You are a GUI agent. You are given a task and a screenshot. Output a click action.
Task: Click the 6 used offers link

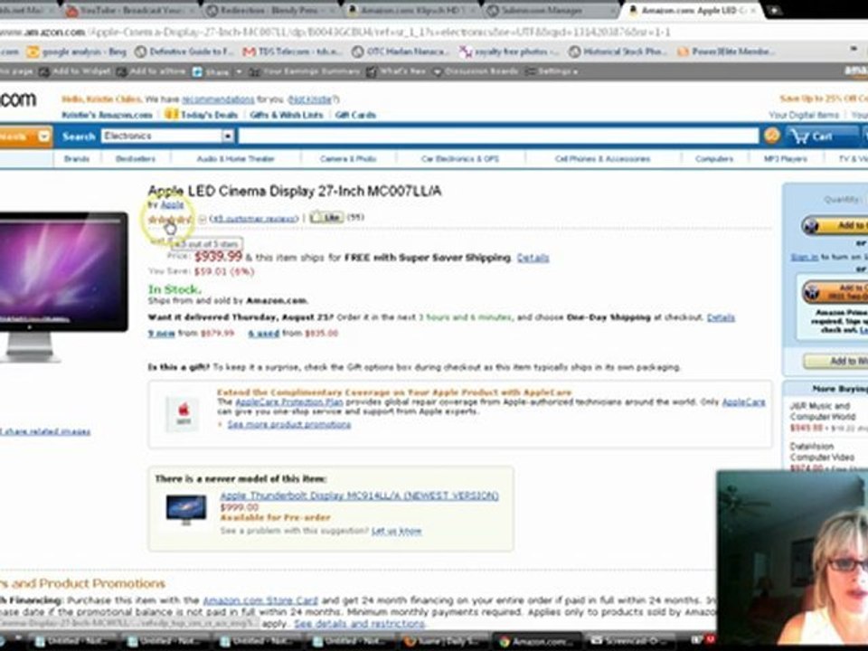click(263, 334)
